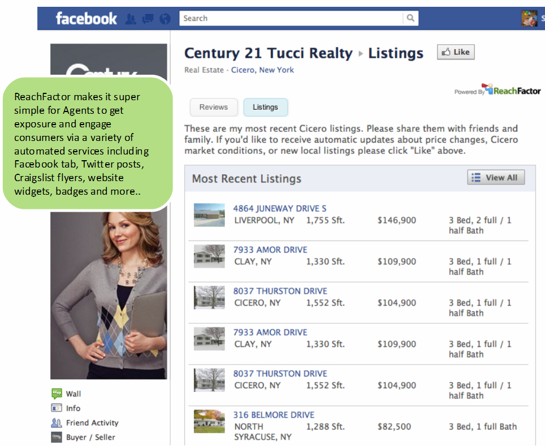The image size is (545, 446).
Task: Click the Buyer / Seller icon
Action: [57, 437]
